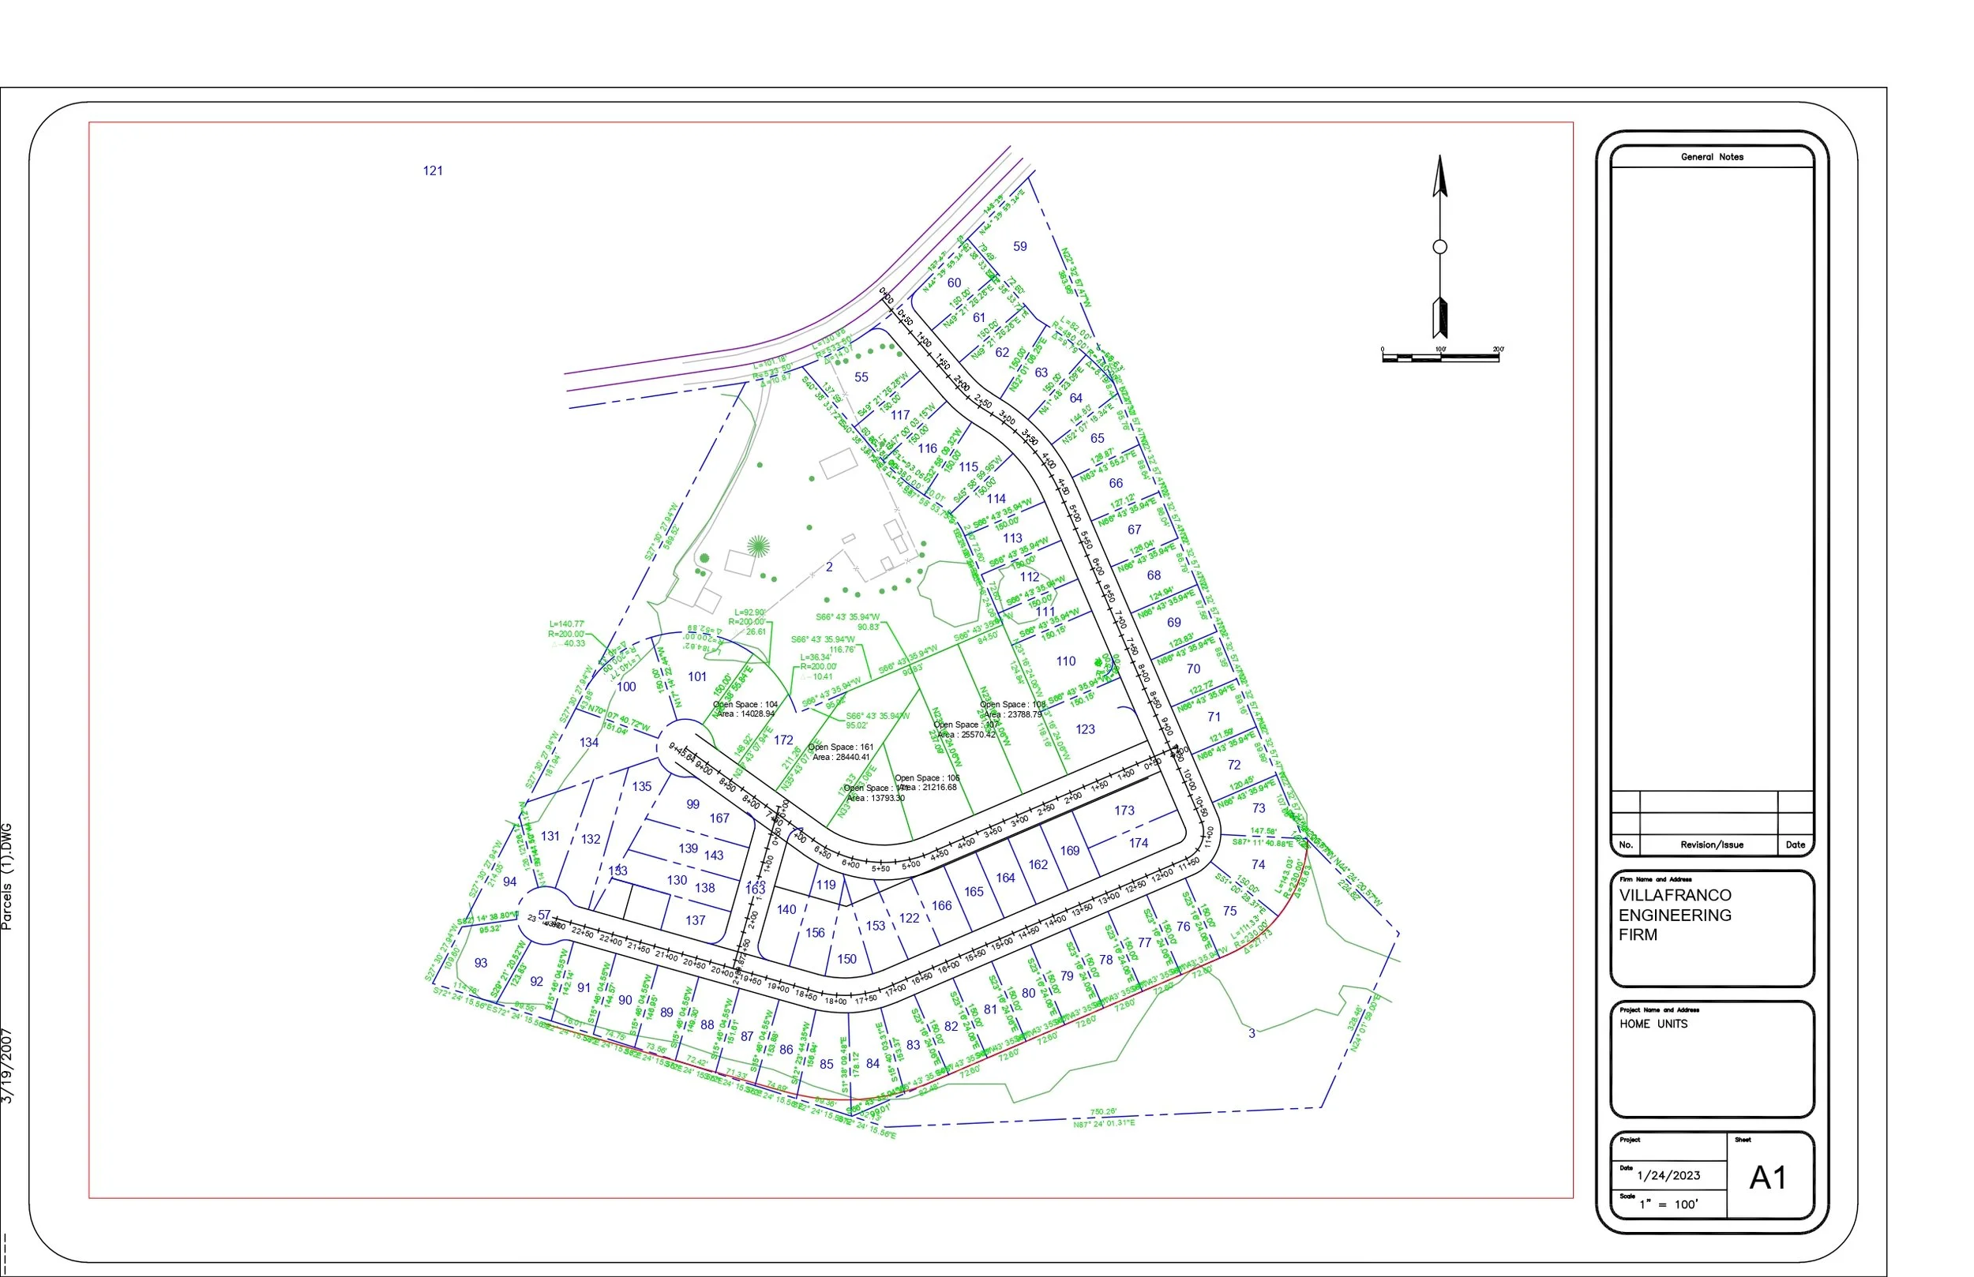Click the "No." column header in revision table
Image resolution: width=1974 pixels, height=1277 pixels.
(1626, 845)
